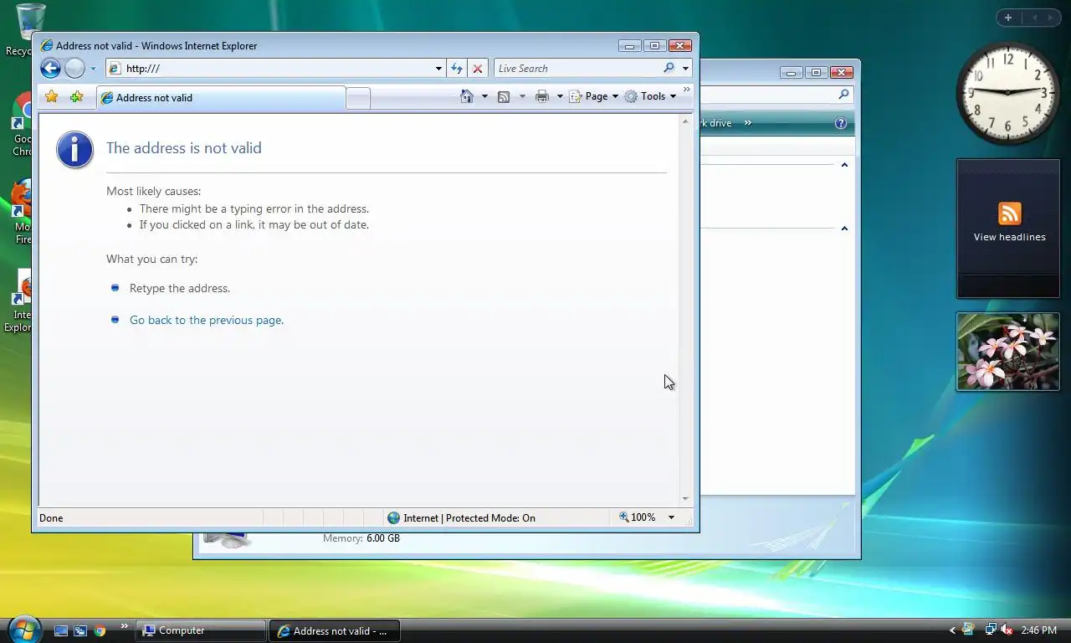Viewport: 1071px width, 643px height.
Task: Click the Internet zone globe icon
Action: (x=394, y=517)
